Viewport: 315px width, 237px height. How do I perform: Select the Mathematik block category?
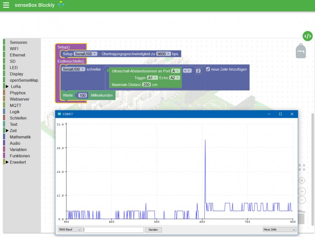(x=20, y=137)
